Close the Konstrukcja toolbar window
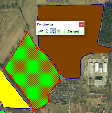112x113 pixels. (x=82, y=24)
